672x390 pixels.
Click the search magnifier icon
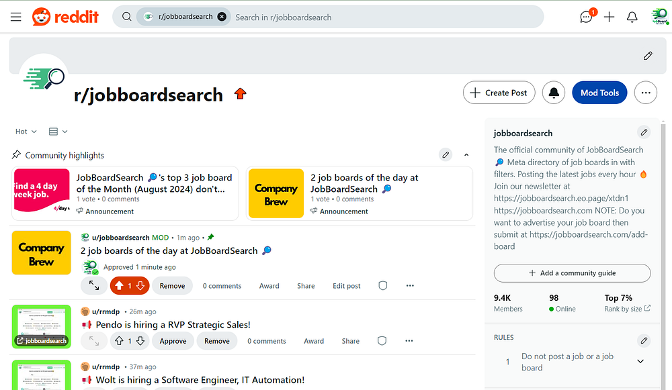pos(126,17)
